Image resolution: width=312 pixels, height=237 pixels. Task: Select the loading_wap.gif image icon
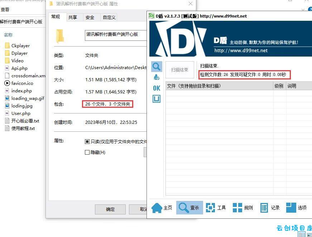pos(7,98)
